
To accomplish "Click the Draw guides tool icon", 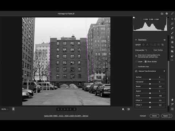I will click(x=146, y=50).
